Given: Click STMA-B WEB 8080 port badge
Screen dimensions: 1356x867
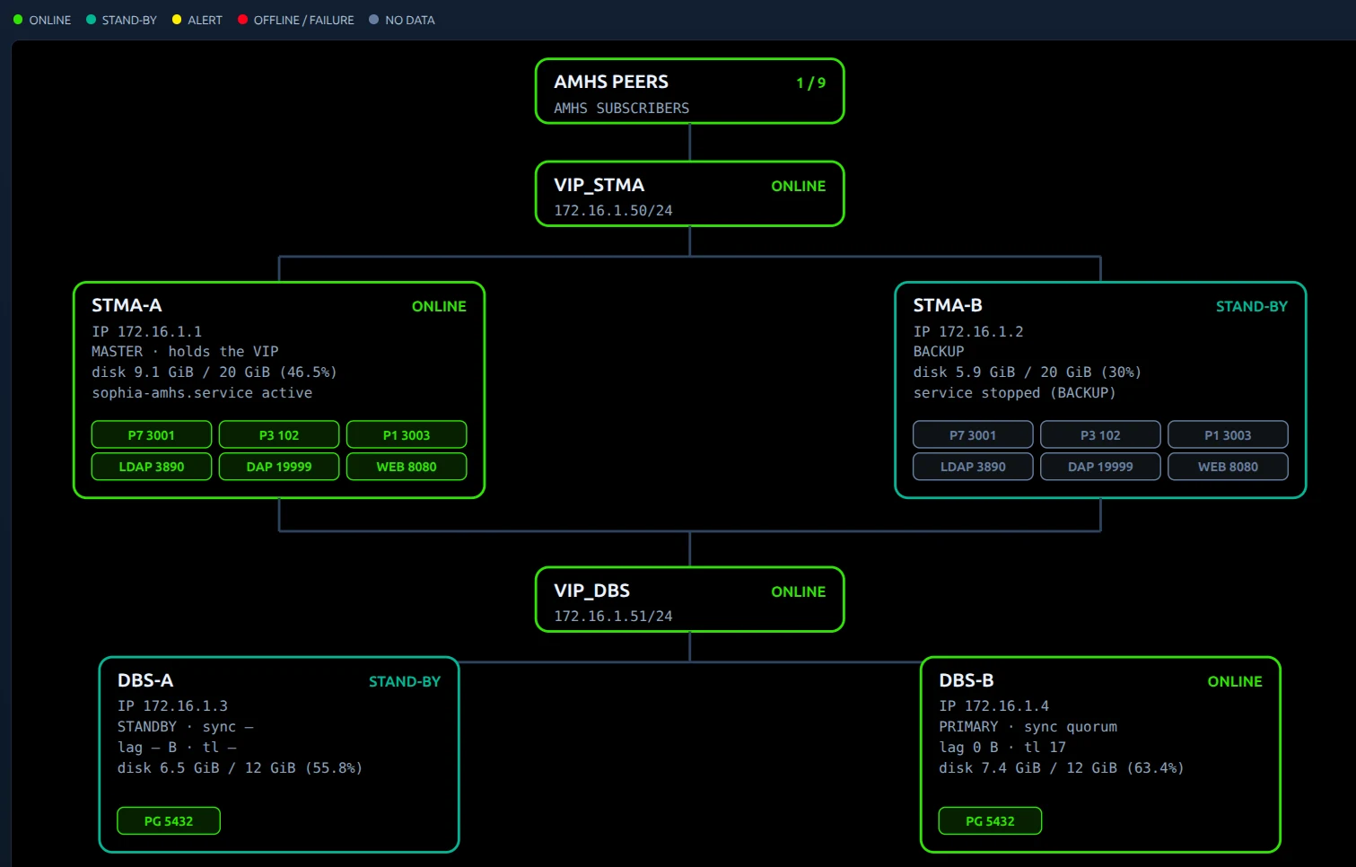Looking at the screenshot, I should [1228, 467].
